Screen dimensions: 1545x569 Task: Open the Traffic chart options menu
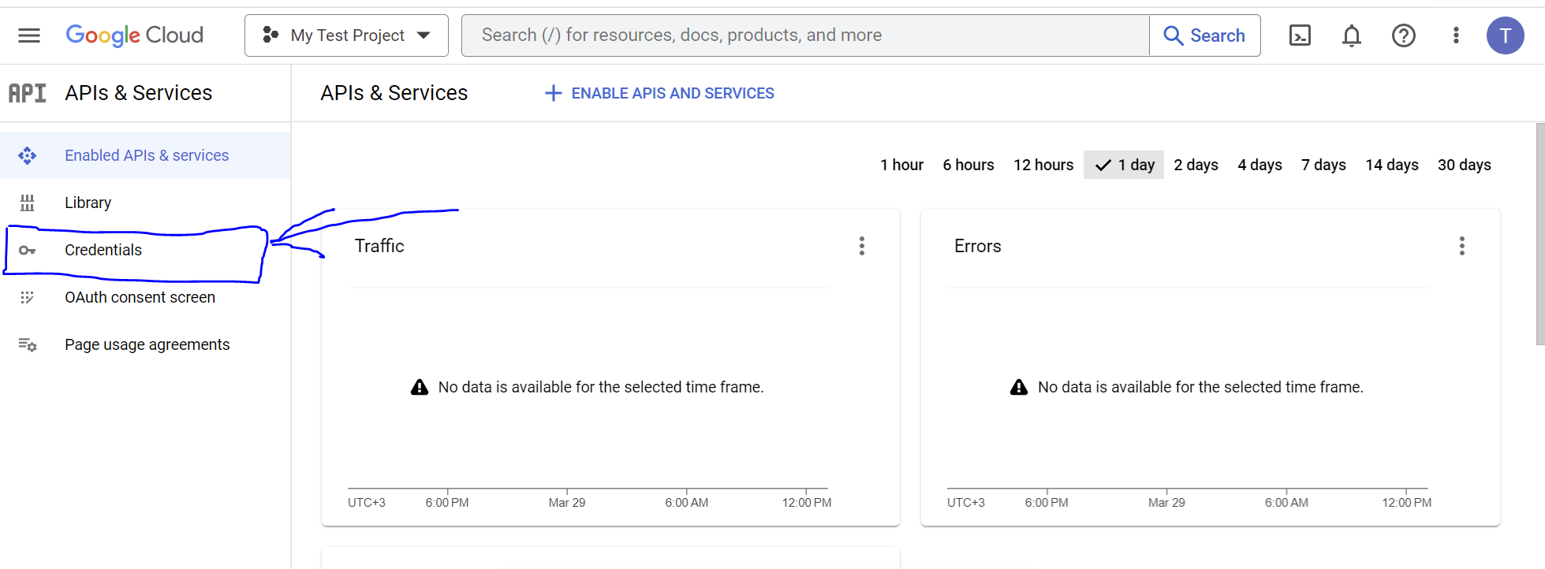pos(862,246)
